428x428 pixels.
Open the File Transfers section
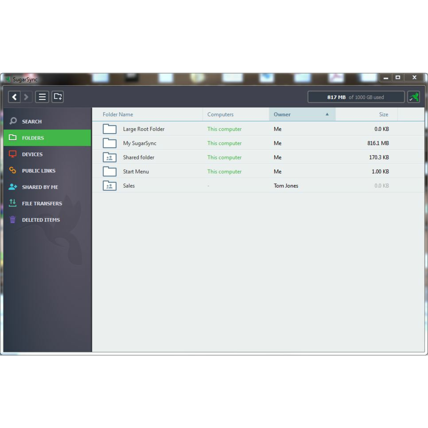pyautogui.click(x=47, y=203)
